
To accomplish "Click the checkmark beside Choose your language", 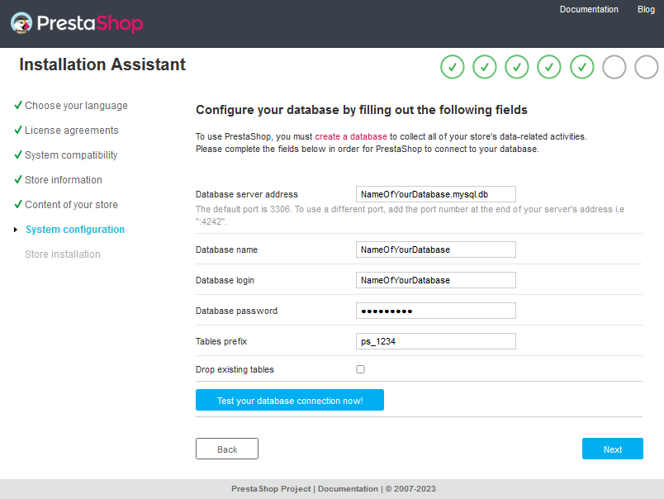I will (17, 105).
